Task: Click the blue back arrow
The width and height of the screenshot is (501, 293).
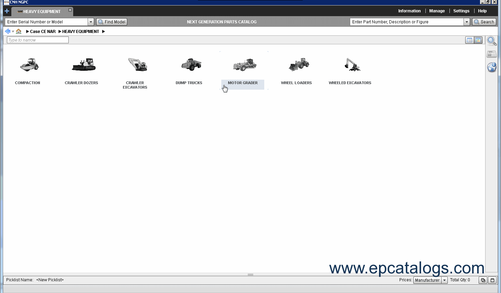Action: point(8,31)
